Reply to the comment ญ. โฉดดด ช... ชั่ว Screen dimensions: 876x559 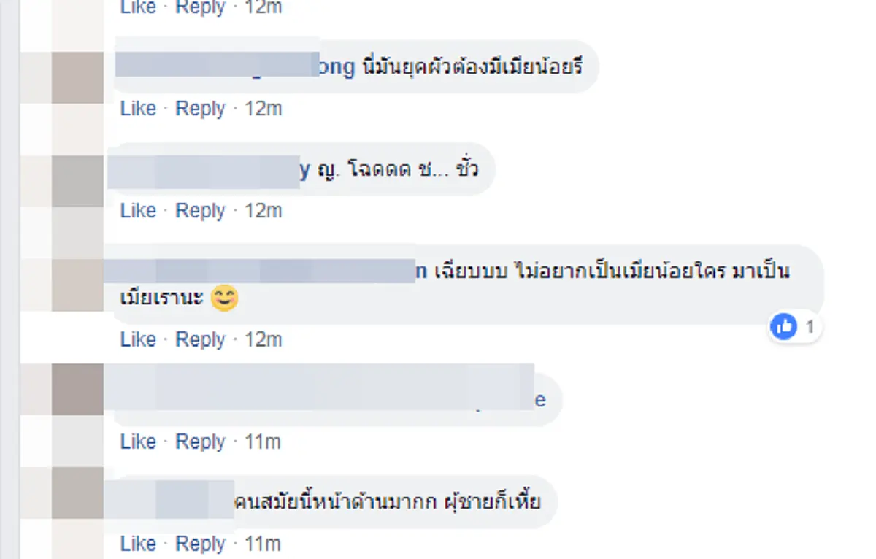(202, 210)
